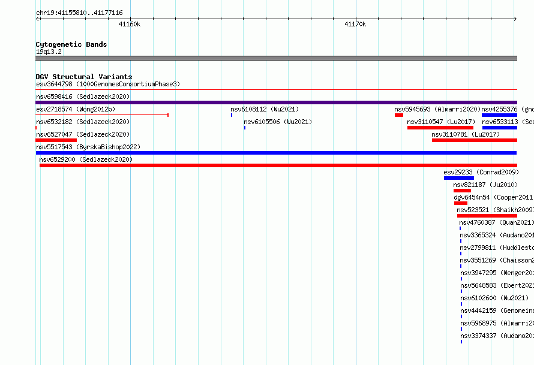Select the nsv821187 (Ju2010) label
534x365 pixels.
[x=485, y=185]
